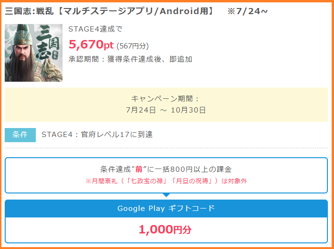Click the dashed divider below the condition row

166,148
